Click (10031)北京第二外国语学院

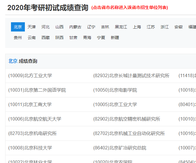pyautogui.click(x=37, y=90)
